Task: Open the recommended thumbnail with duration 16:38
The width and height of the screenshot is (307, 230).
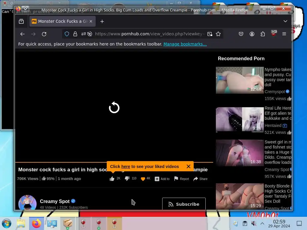Action: (x=240, y=153)
